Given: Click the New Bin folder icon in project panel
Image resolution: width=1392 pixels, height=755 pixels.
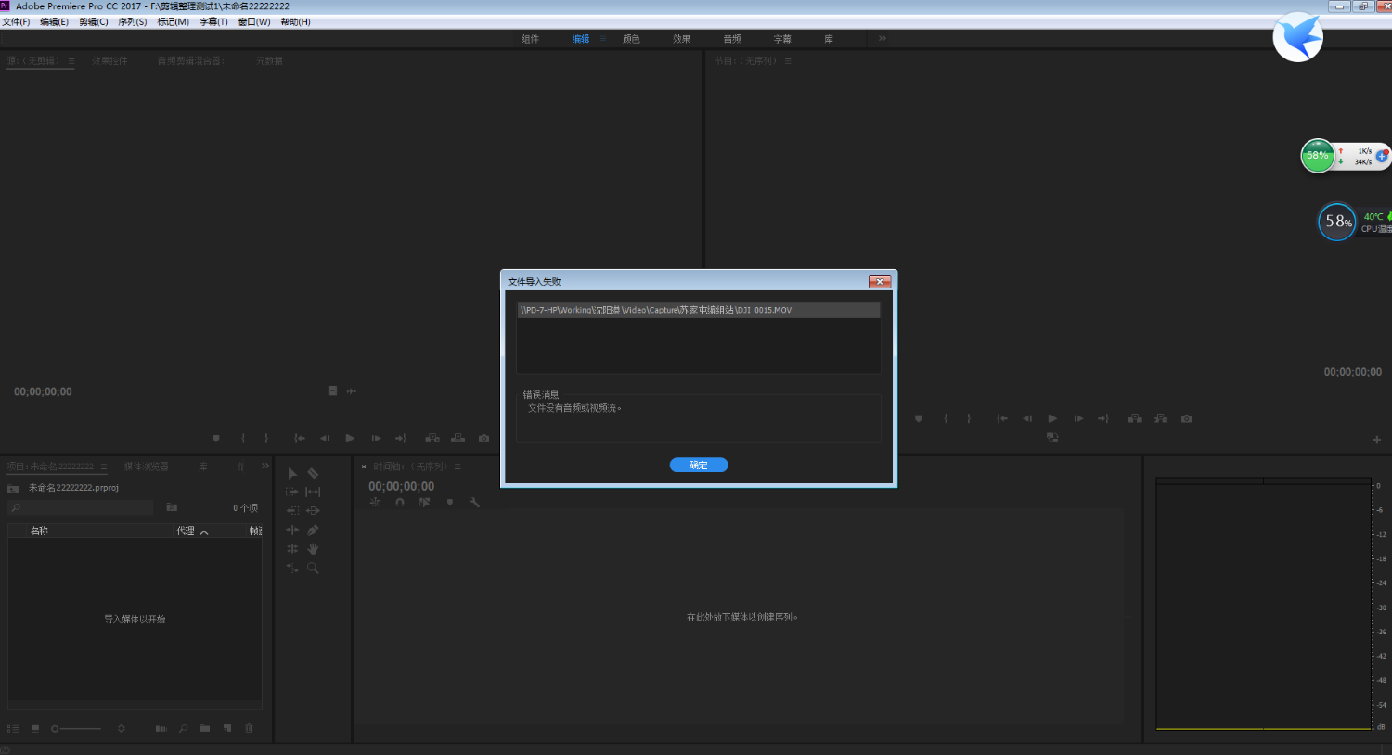Looking at the screenshot, I should [205, 728].
